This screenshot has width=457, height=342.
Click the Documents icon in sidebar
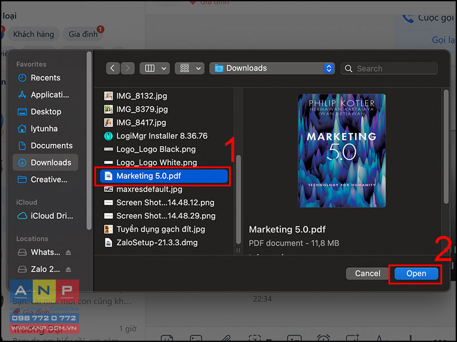tap(22, 145)
